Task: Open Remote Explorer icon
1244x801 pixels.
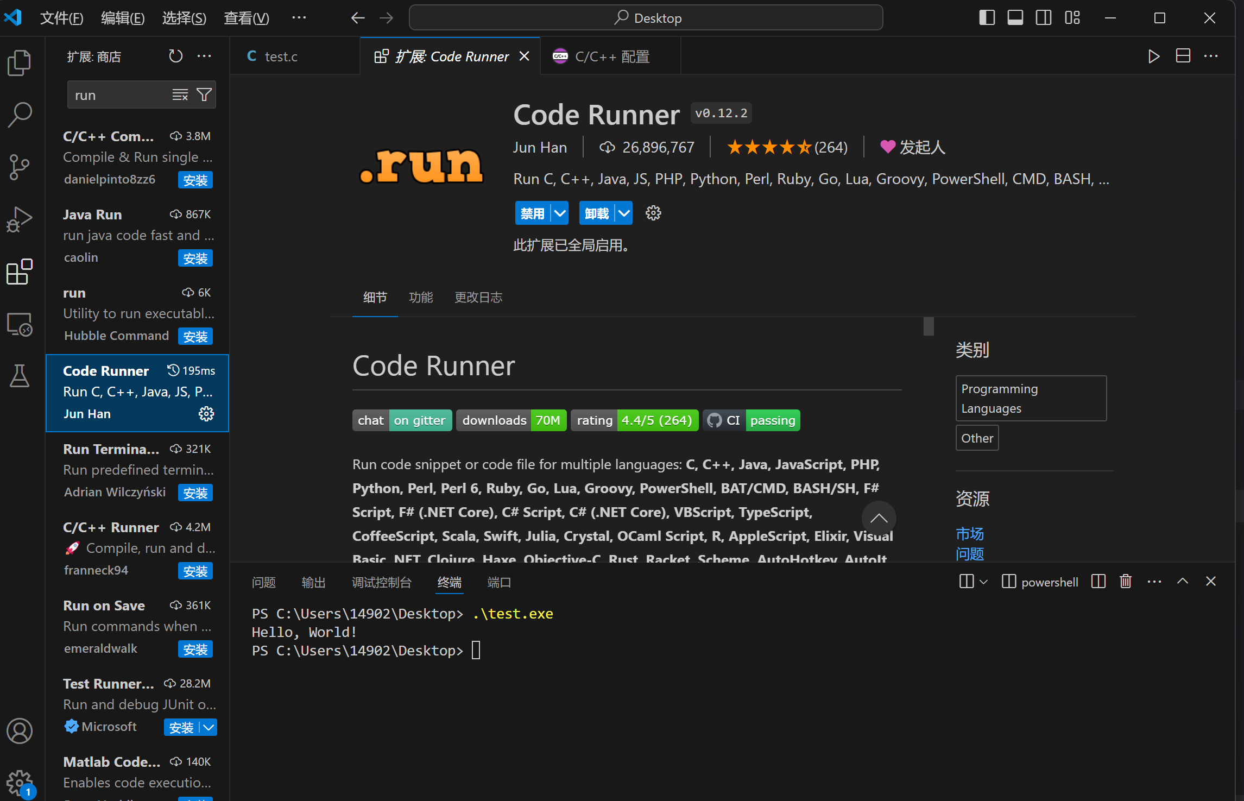Action: pos(20,324)
